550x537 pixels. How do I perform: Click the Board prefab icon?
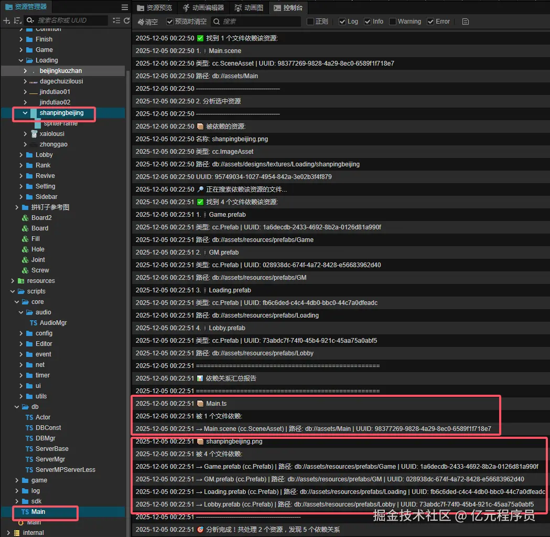(x=25, y=228)
